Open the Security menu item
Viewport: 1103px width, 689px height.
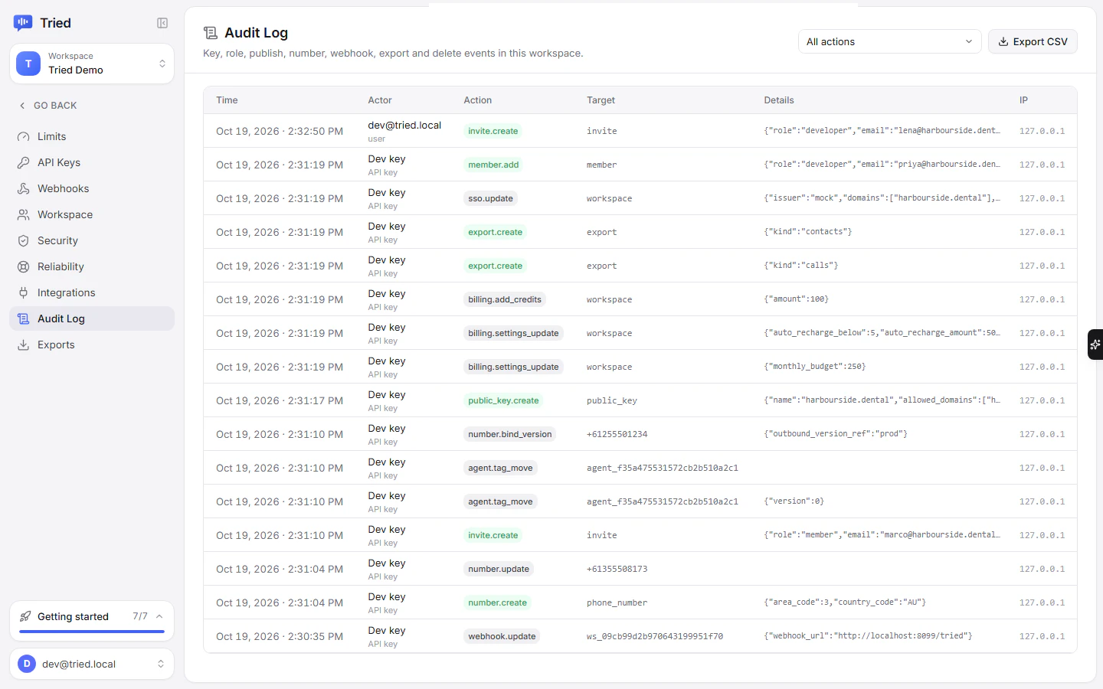[92, 240]
